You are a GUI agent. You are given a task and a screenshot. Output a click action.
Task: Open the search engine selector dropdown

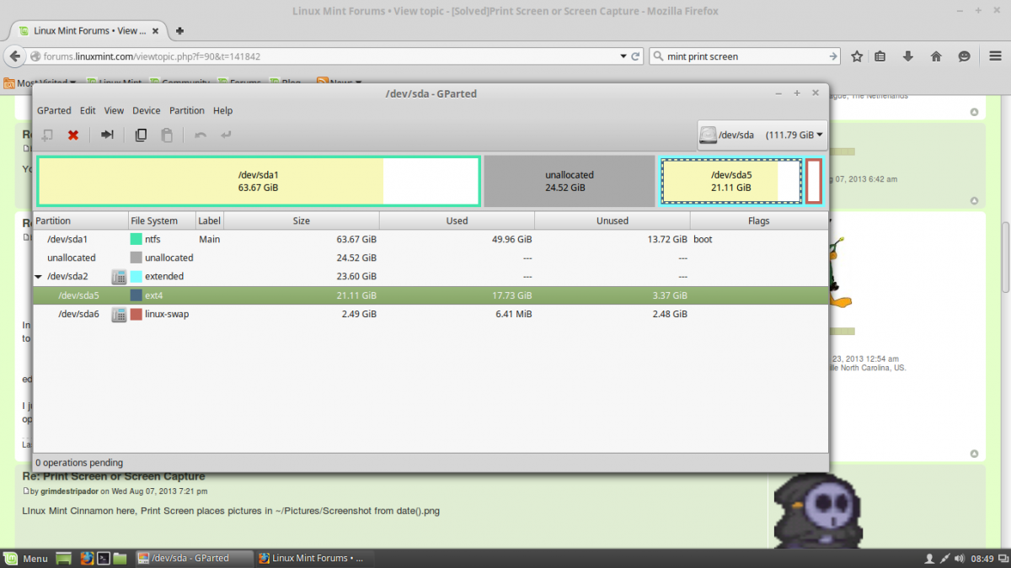[x=659, y=56]
